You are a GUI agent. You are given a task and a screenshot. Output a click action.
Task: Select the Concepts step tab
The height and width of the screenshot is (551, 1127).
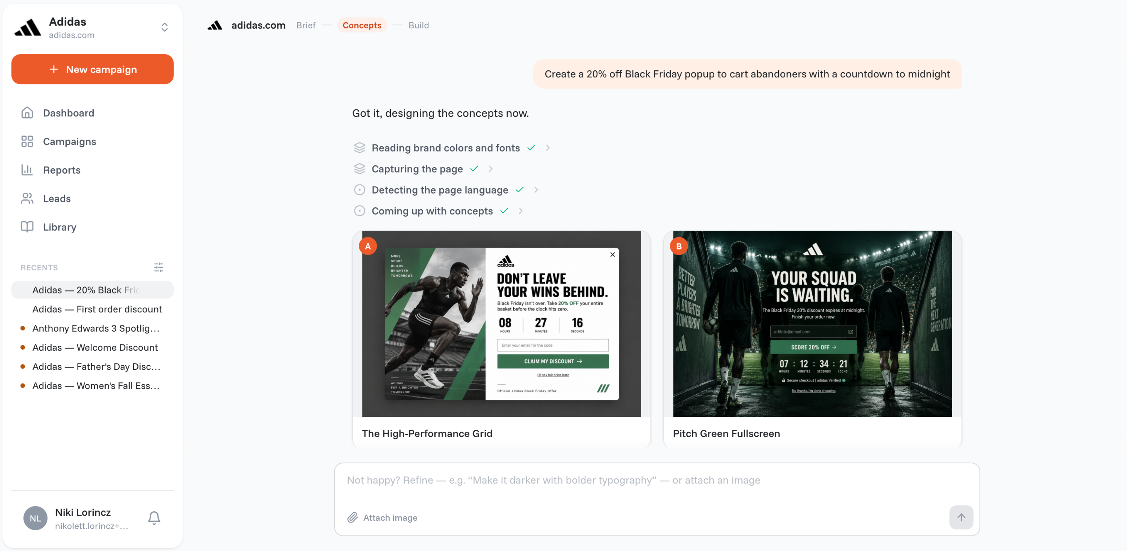pyautogui.click(x=362, y=25)
